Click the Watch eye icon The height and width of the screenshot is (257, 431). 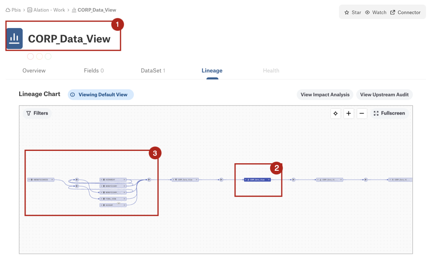click(367, 12)
